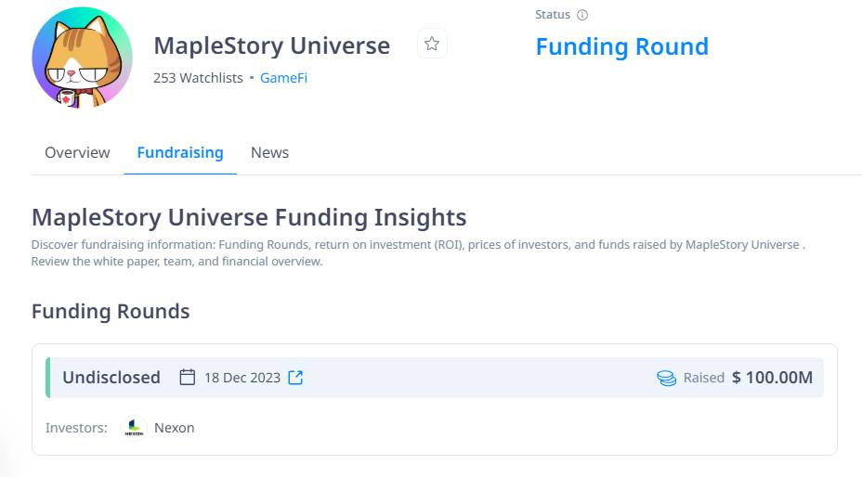This screenshot has height=477, width=862.
Task: Click the Undisclosed round label
Action: [x=111, y=378]
